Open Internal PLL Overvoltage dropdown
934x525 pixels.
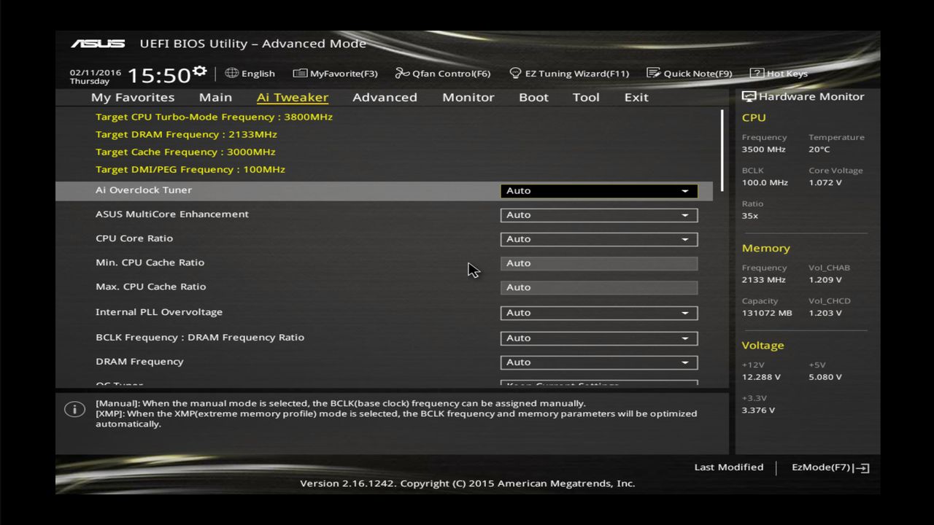(599, 313)
